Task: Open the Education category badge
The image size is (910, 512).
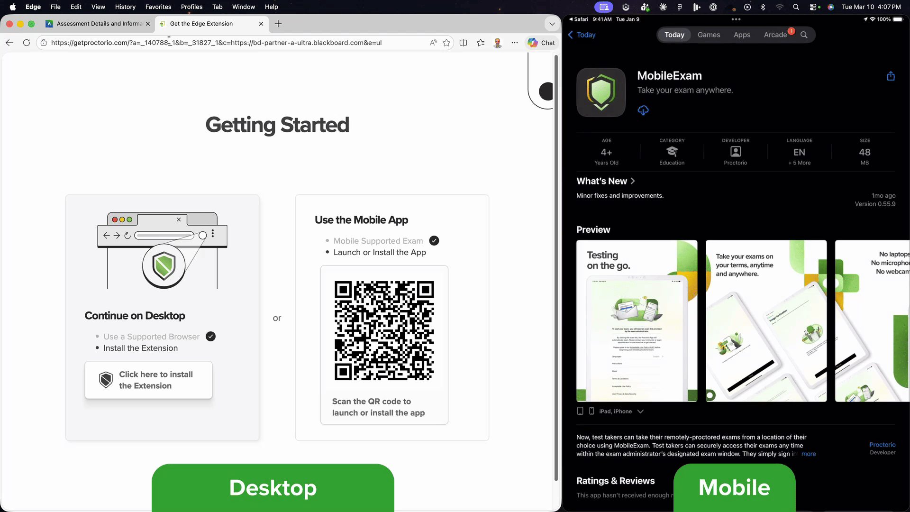Action: [672, 152]
